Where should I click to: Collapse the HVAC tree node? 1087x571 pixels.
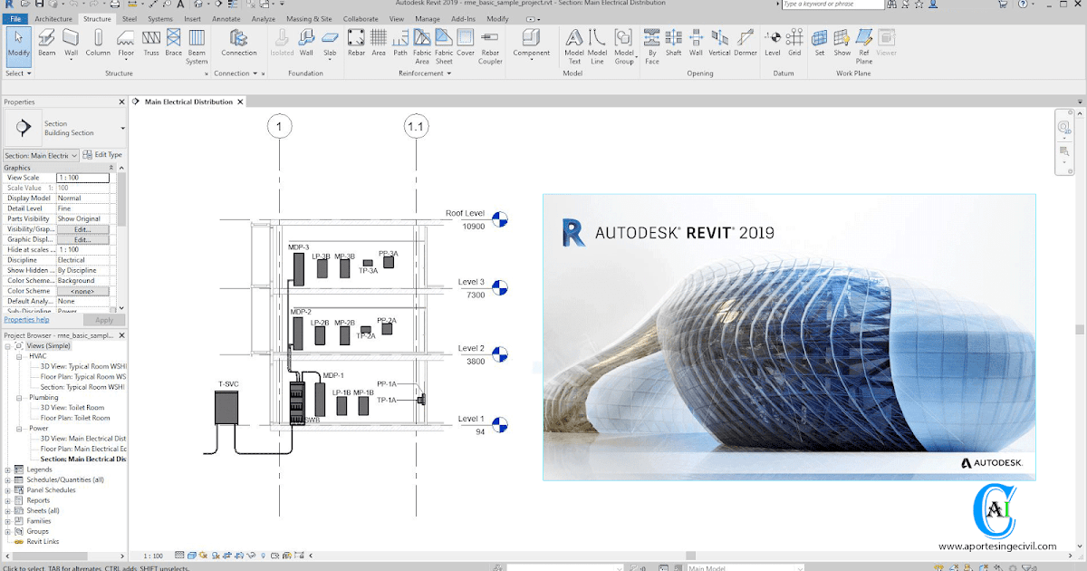pos(19,356)
